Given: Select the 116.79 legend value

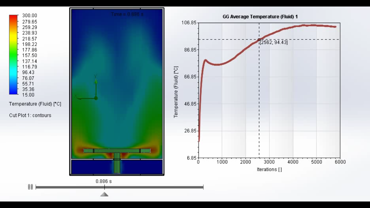Looking at the screenshot, I should (x=30, y=67).
